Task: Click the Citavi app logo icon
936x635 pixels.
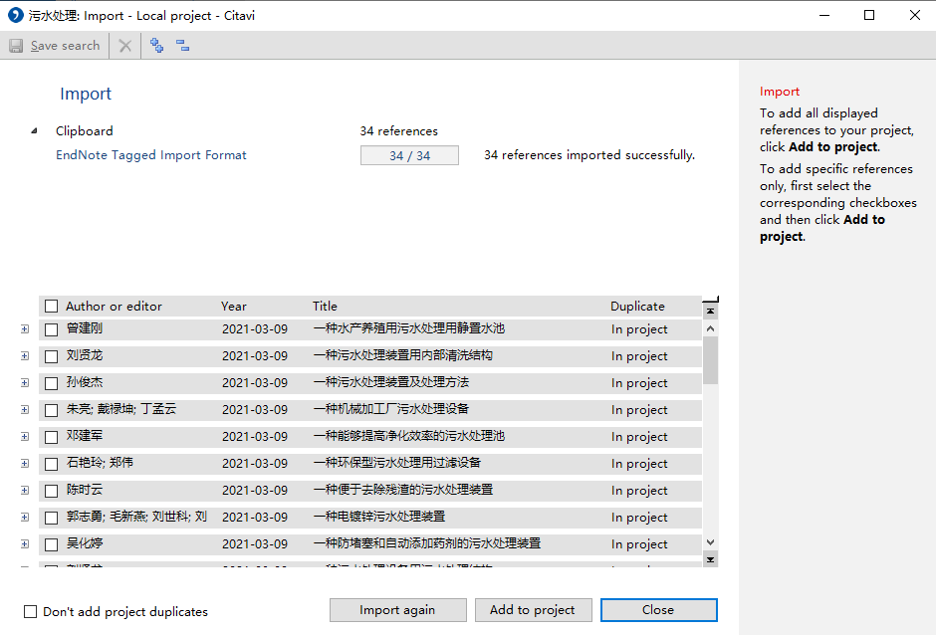Action: click(16, 15)
